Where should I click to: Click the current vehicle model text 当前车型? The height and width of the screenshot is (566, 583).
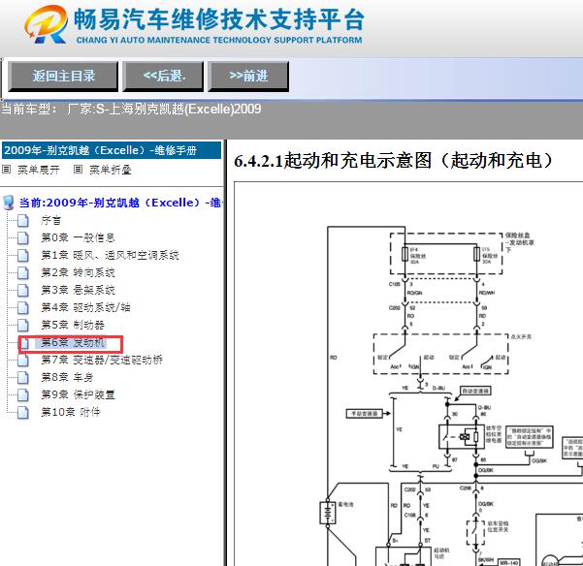(131, 109)
